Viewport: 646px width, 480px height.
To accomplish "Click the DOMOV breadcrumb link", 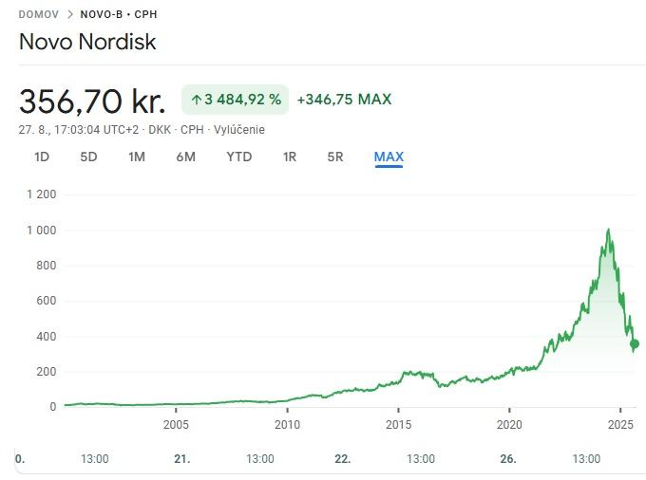I will click(38, 14).
